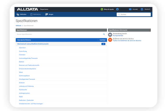Open the Generator specification
This screenshot has width=167, height=111.
[x=22, y=55]
